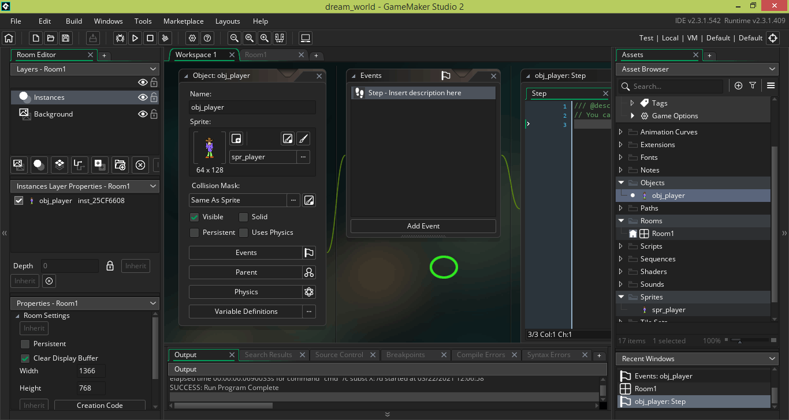Click the new sprite icon in obj_player

point(236,138)
